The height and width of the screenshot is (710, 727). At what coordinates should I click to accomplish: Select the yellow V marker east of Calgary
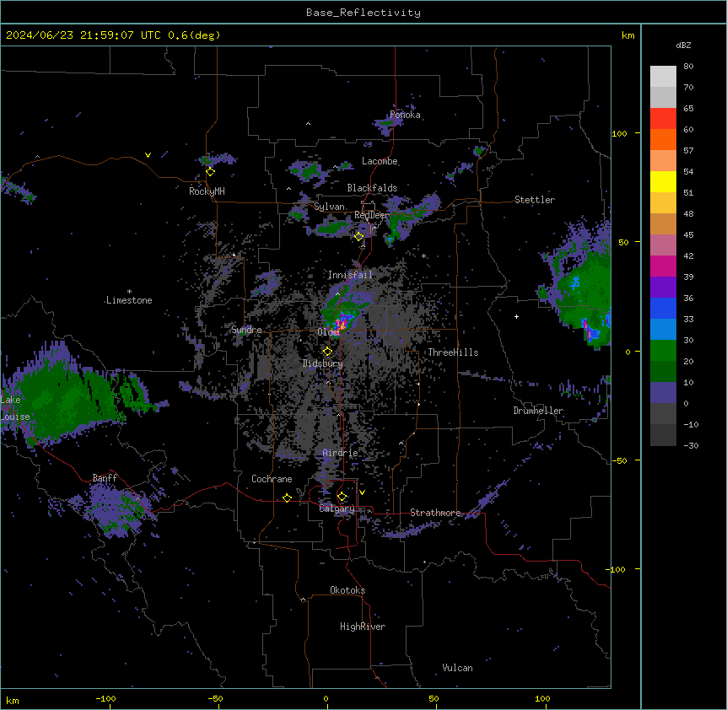click(362, 492)
